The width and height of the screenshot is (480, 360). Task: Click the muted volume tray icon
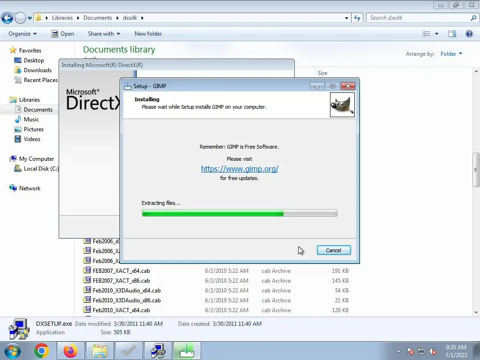pyautogui.click(x=433, y=352)
